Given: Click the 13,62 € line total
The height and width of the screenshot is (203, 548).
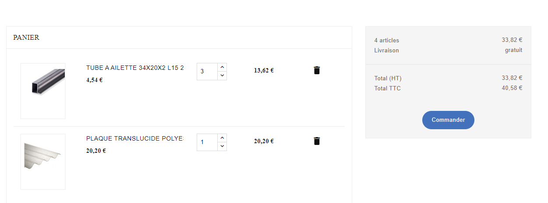Looking at the screenshot, I should tap(264, 70).
